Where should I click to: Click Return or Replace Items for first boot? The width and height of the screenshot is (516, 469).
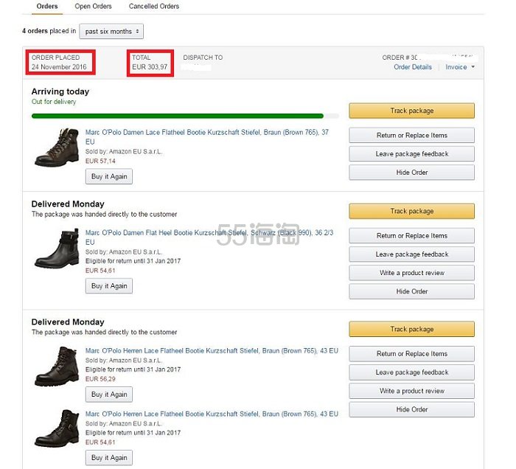pyautogui.click(x=411, y=135)
